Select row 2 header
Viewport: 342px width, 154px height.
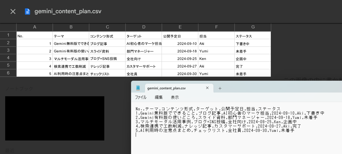[8, 43]
